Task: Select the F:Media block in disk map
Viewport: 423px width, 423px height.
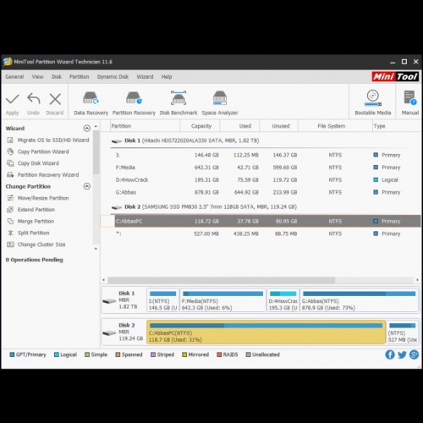Action: click(x=222, y=299)
